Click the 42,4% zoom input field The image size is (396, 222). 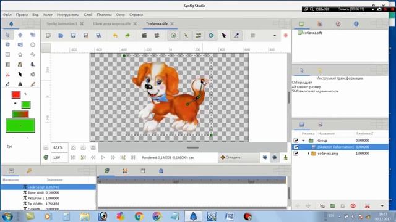[59, 147]
